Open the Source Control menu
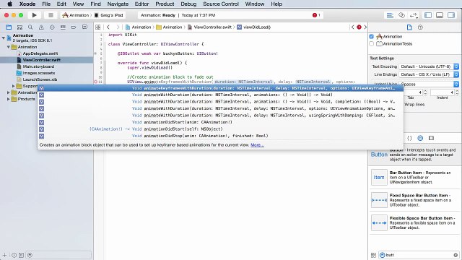 [221, 4]
